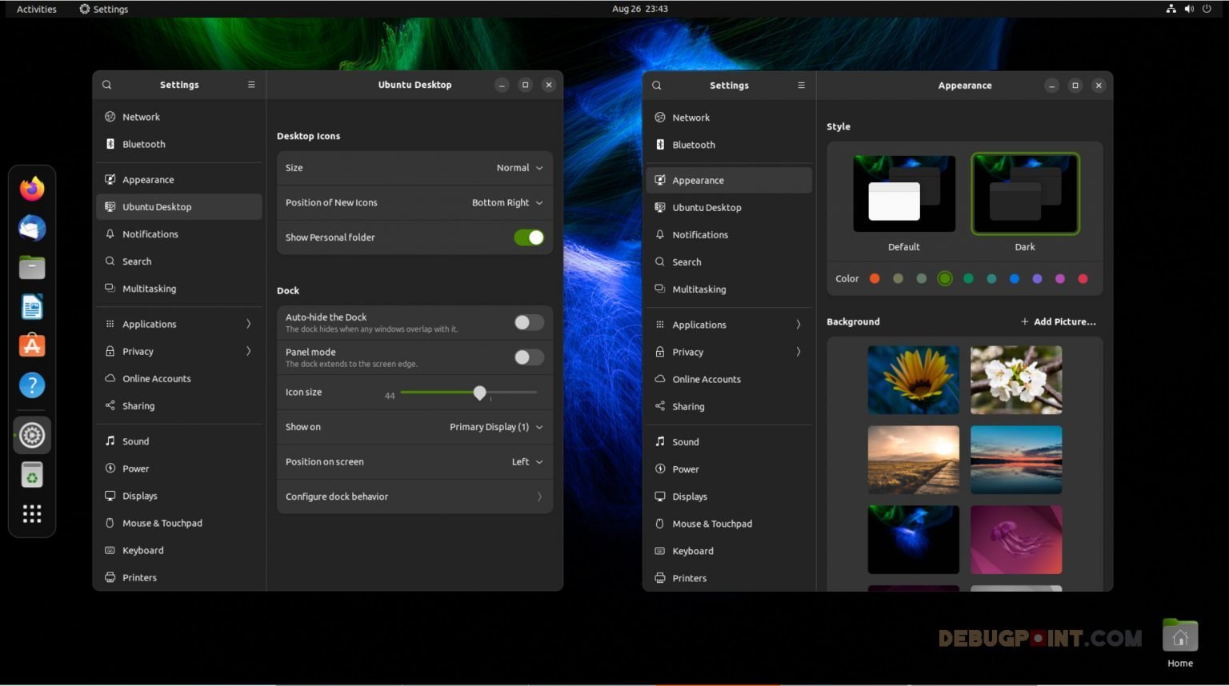Open the system status menu in top bar

tap(1189, 9)
